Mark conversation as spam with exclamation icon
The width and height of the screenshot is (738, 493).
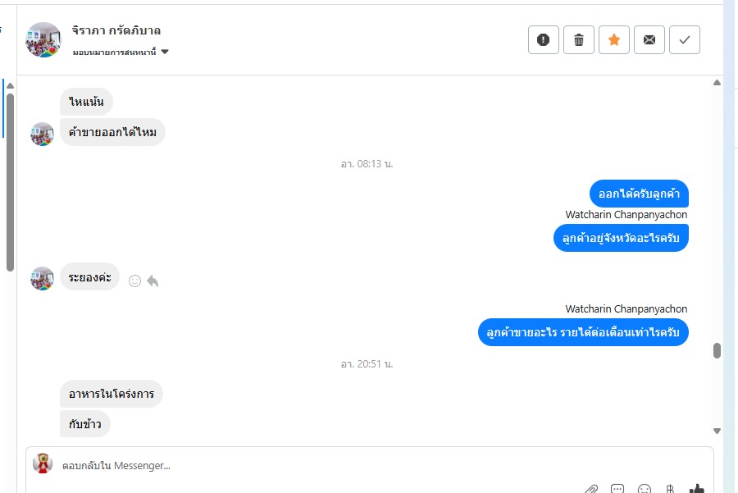pyautogui.click(x=543, y=40)
